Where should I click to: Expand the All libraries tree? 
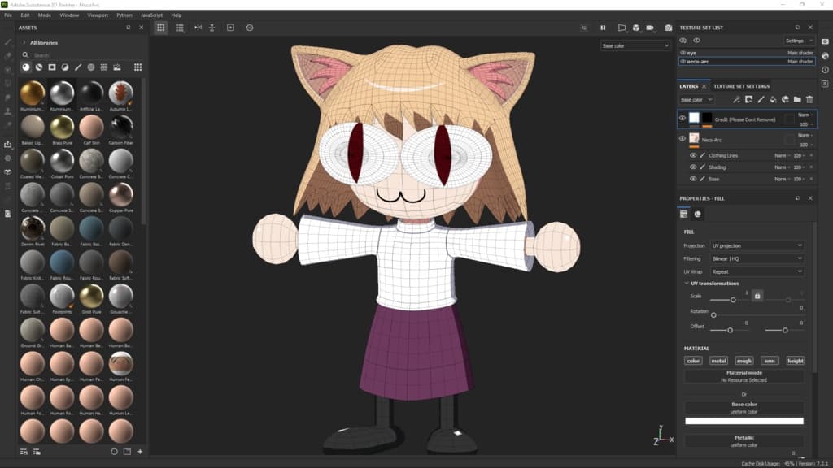24,42
